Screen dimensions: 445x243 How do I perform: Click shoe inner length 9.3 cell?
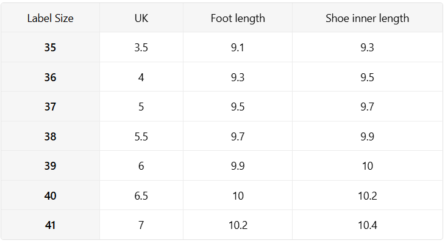(367, 47)
